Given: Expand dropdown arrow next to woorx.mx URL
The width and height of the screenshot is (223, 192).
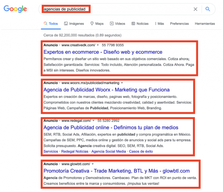Looking at the screenshot, I should [122, 83].
